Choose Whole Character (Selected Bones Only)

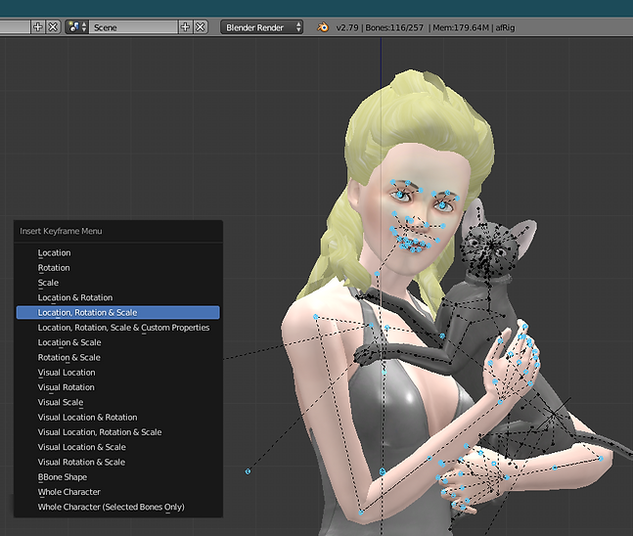(x=117, y=507)
